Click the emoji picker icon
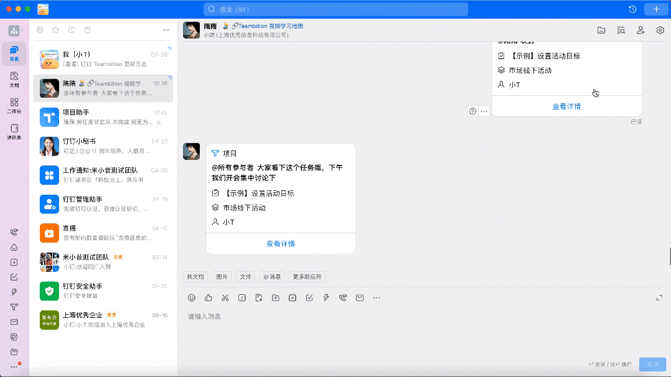This screenshot has width=671, height=377. [x=192, y=298]
